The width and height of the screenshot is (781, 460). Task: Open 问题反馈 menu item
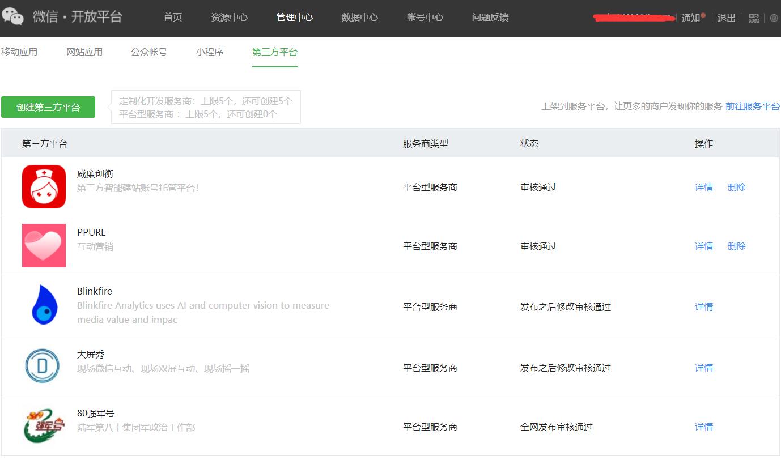[x=490, y=17]
